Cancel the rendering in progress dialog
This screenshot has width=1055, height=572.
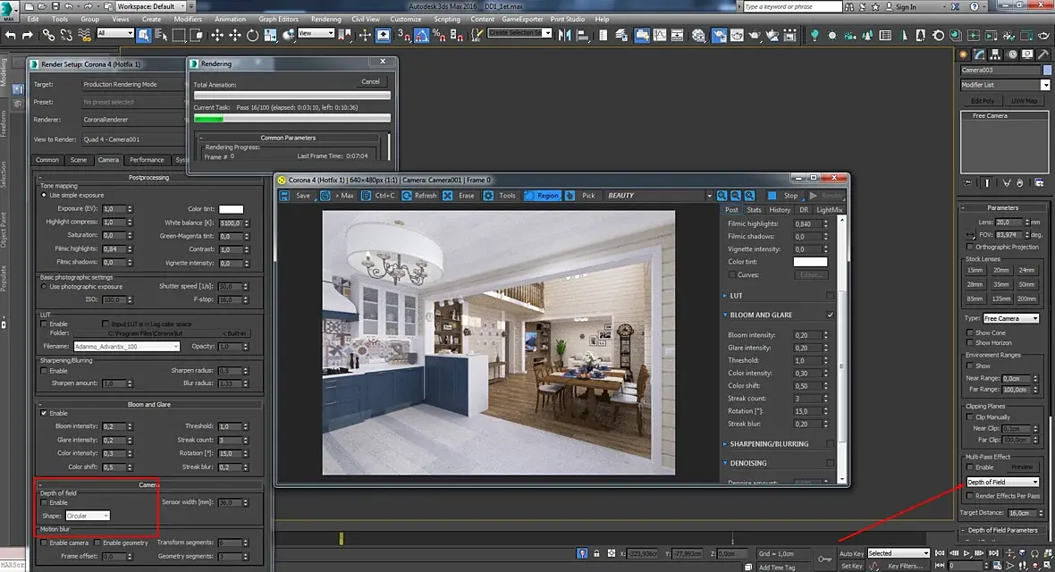371,81
